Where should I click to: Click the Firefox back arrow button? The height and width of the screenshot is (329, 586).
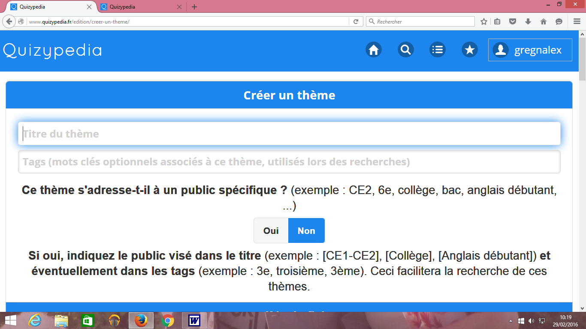tap(9, 21)
